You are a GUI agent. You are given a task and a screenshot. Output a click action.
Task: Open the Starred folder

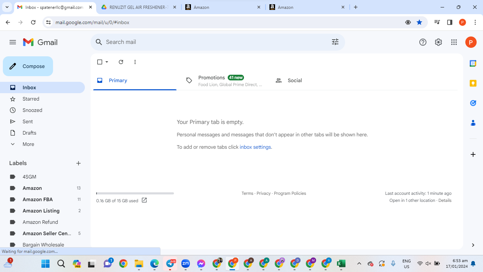(42, 99)
